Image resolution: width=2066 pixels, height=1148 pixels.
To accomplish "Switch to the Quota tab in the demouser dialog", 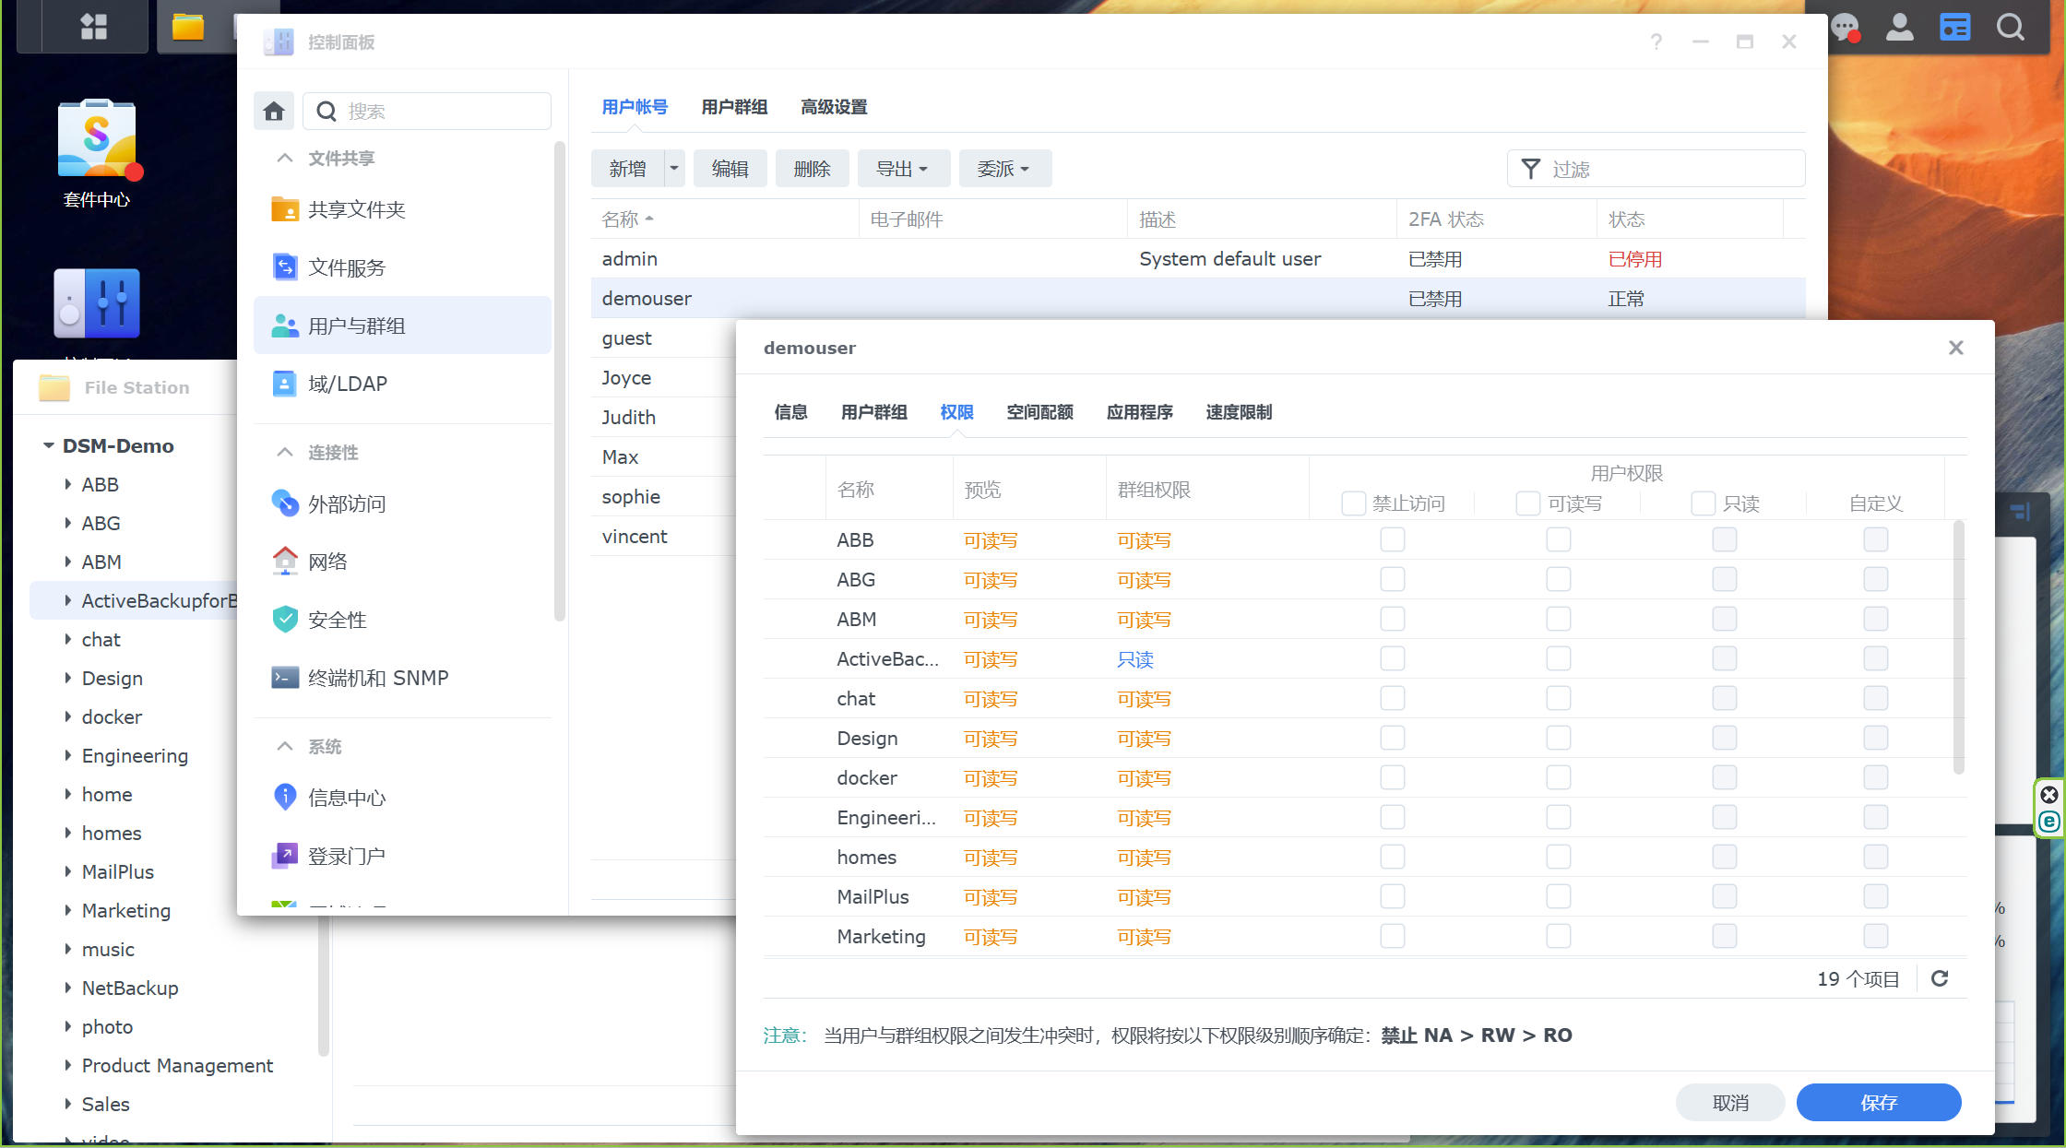I will 1039,412.
